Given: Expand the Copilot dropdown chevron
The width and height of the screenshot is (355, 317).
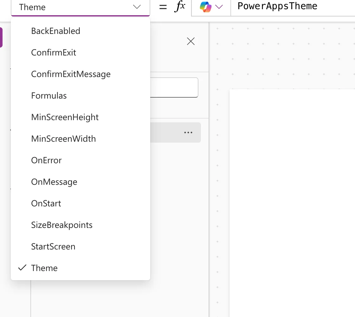Looking at the screenshot, I should coord(219,7).
